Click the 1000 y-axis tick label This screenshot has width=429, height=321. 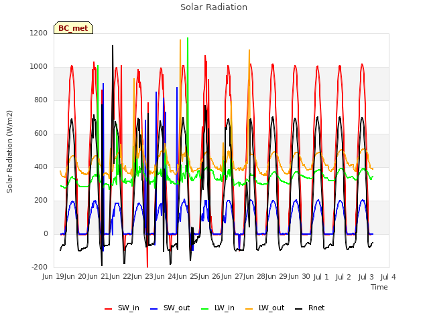coord(39,66)
